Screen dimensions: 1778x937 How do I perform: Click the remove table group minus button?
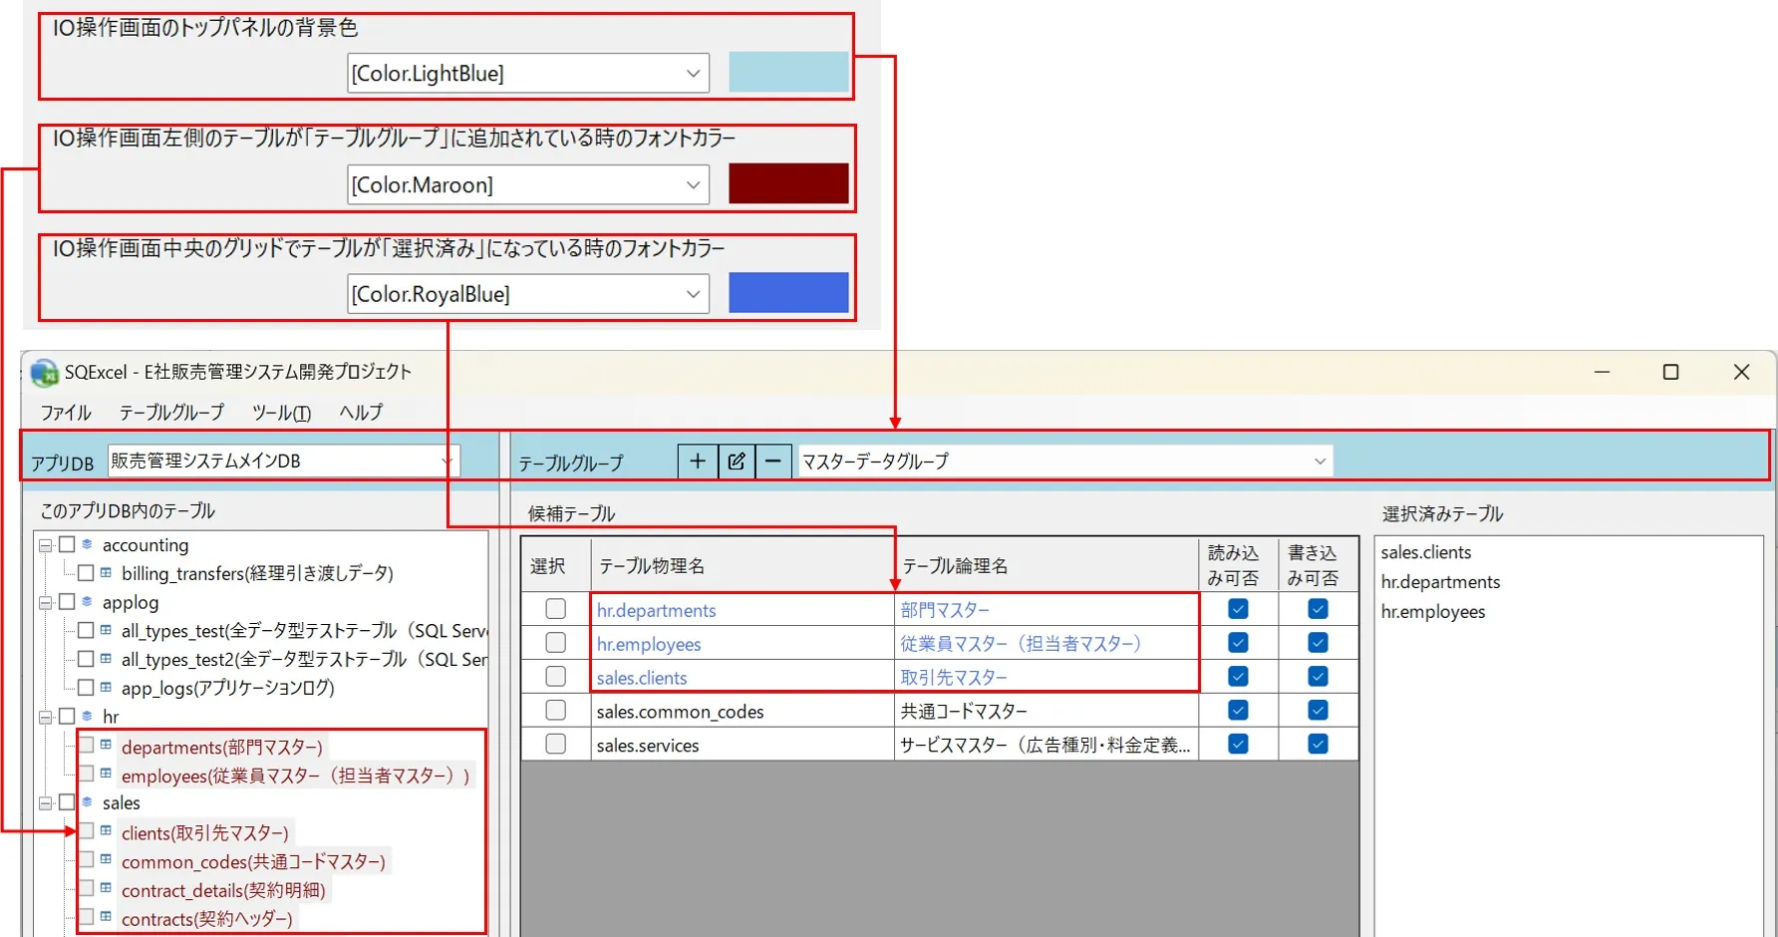click(773, 461)
